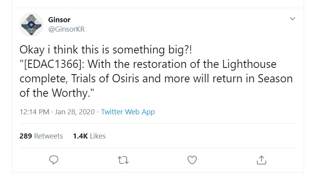This screenshot has height=174, width=313.
Task: Click the 1.4K like count number
Action: 80,136
